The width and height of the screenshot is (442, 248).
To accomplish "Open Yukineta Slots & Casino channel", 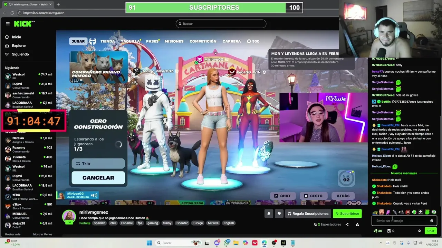I will 28,159.
